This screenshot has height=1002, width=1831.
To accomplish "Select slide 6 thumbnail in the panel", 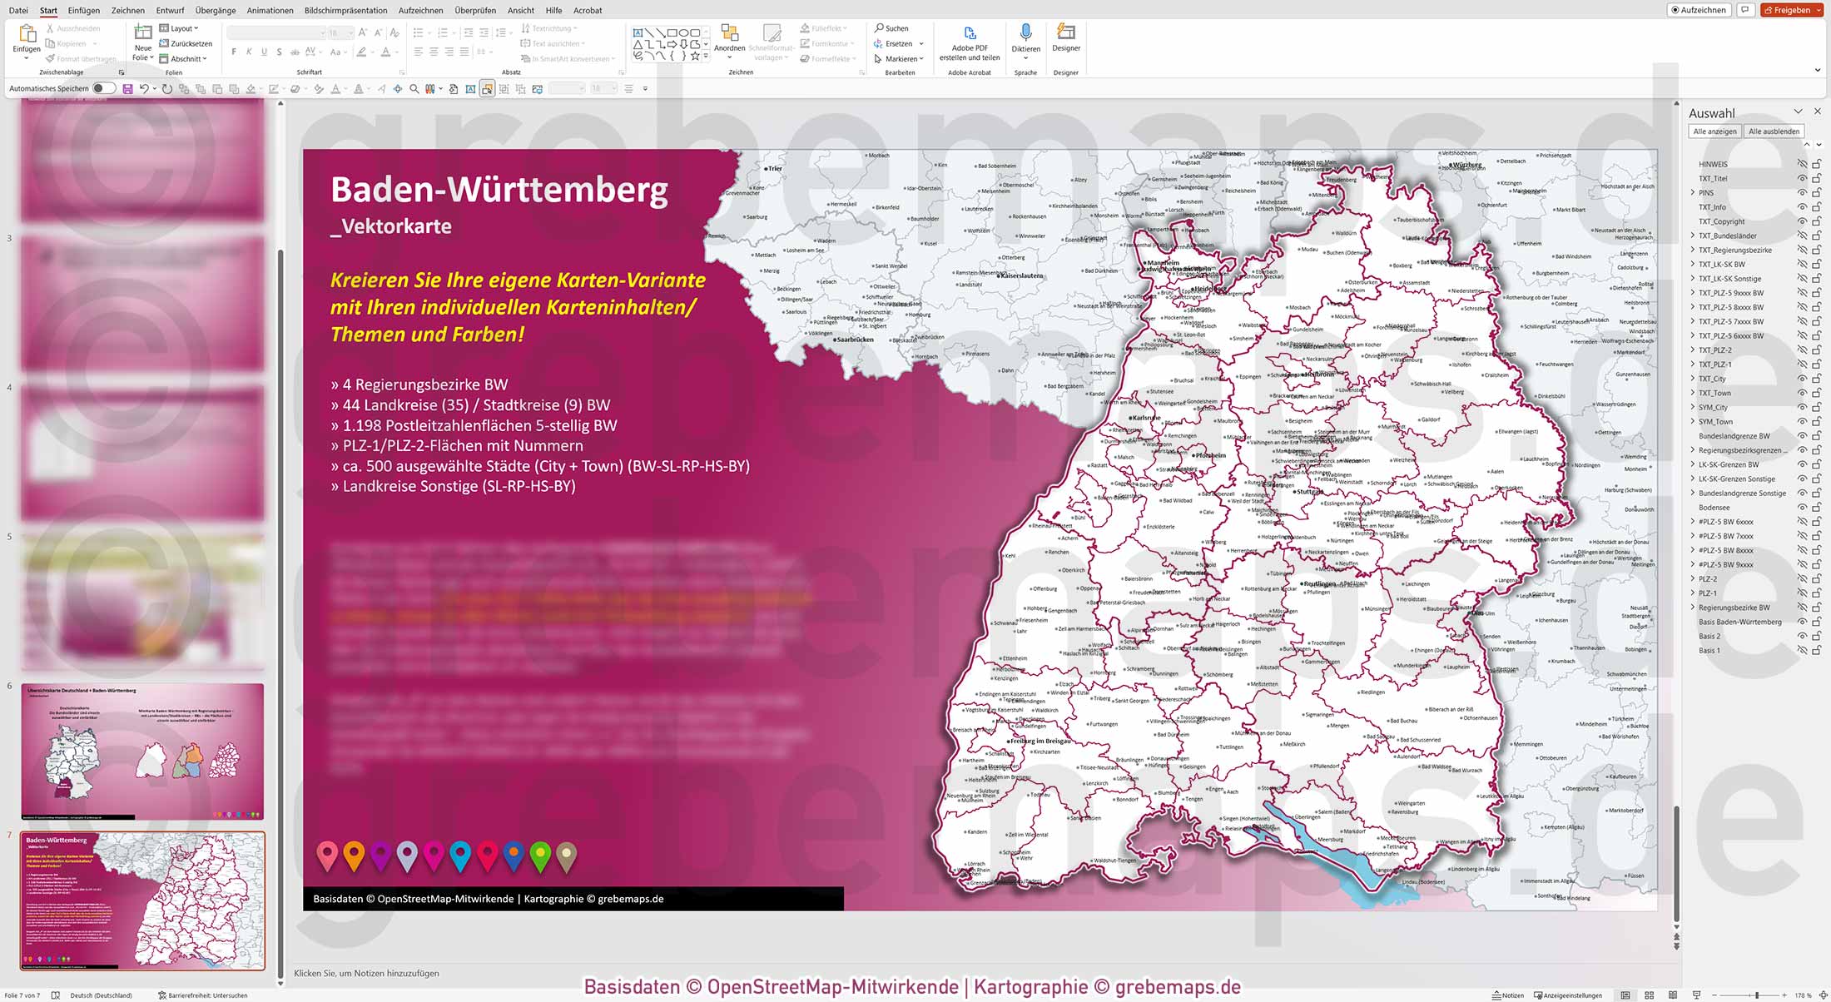I will (140, 749).
